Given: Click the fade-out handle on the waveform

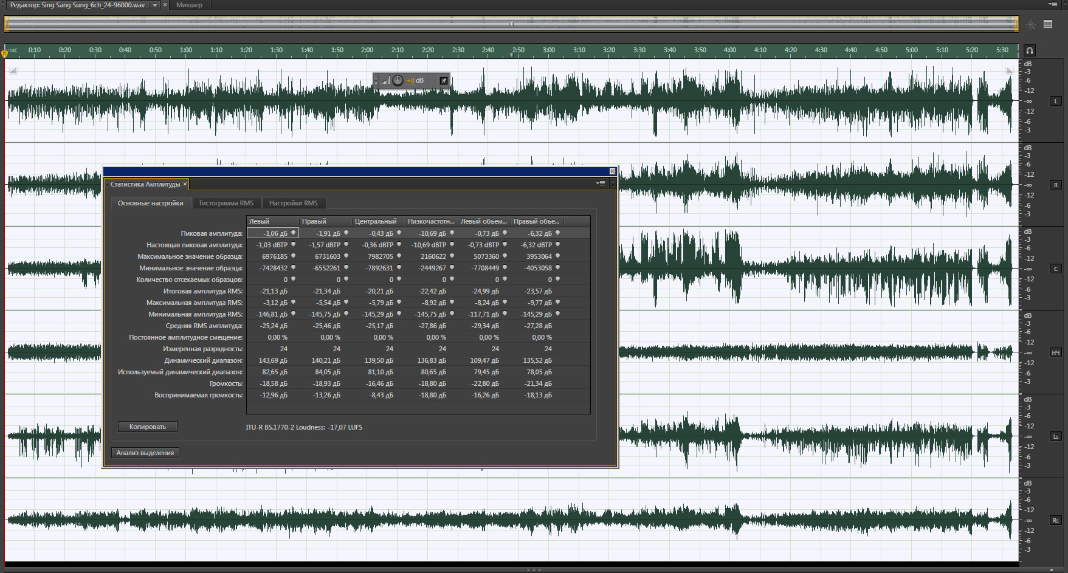Looking at the screenshot, I should (x=1010, y=70).
